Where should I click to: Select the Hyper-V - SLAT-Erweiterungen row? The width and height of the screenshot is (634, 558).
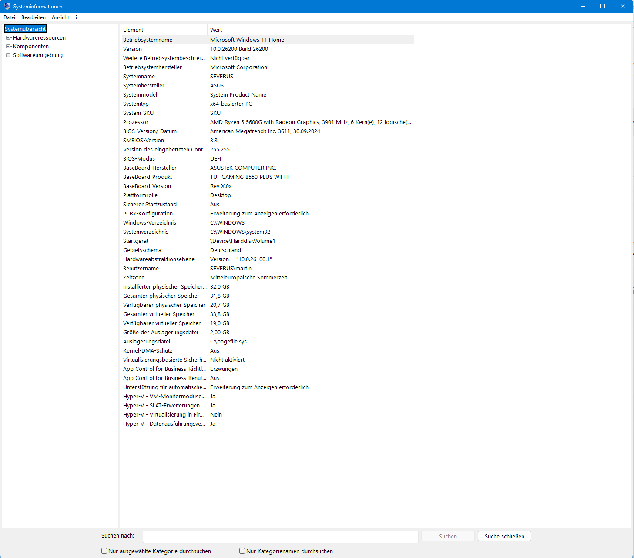pyautogui.click(x=267, y=405)
